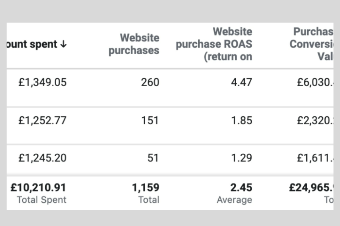Click the 1.85 ROAS value
340x226 pixels.
coord(241,121)
